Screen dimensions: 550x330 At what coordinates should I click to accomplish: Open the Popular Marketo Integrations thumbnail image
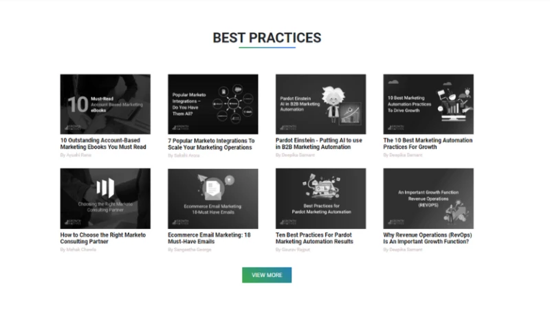[x=213, y=104]
